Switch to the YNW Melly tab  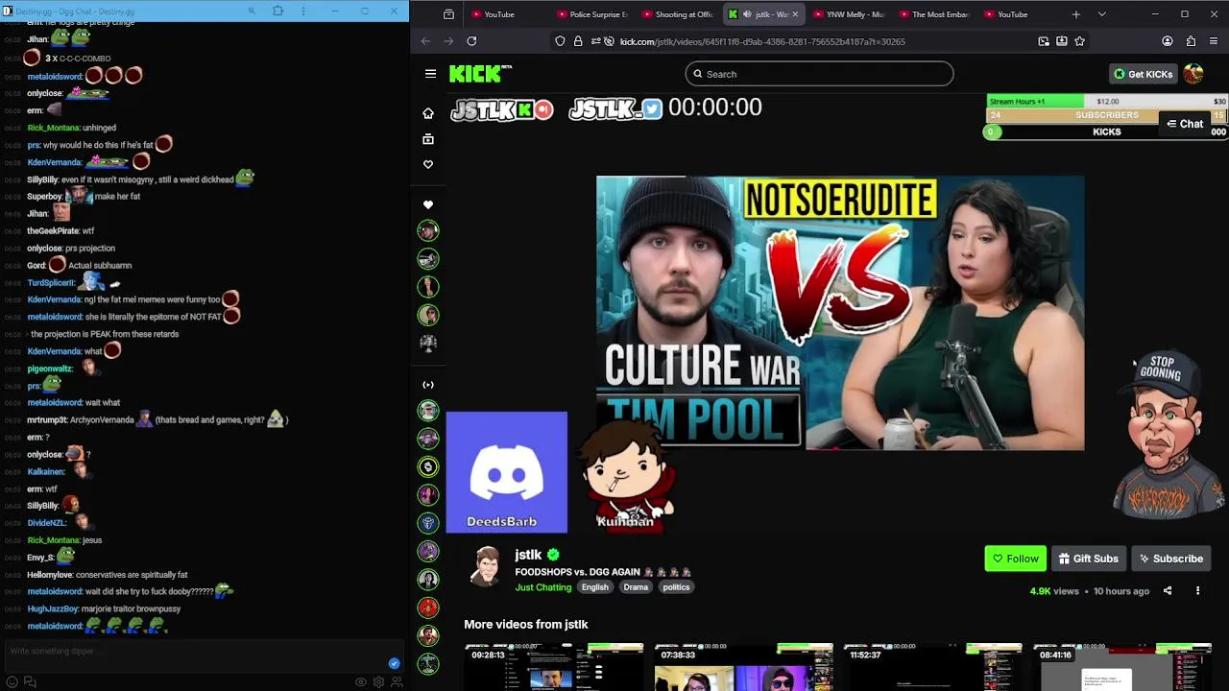tap(849, 14)
